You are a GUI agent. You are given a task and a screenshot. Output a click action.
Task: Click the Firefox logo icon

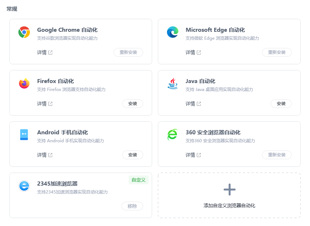coord(24,83)
